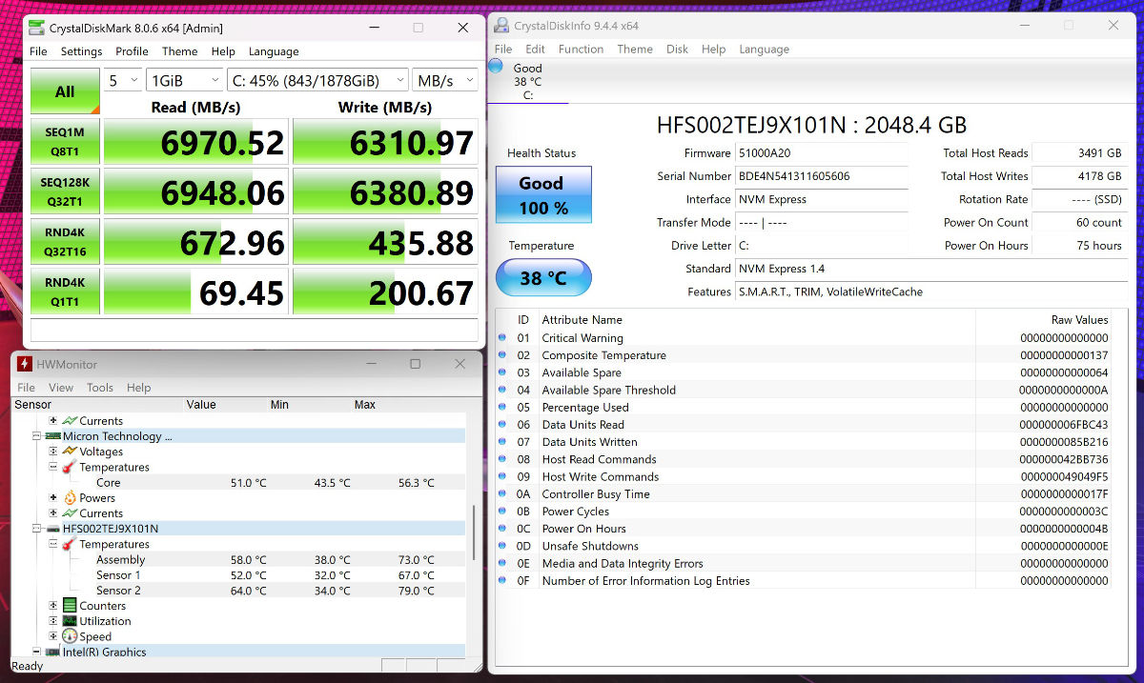Click status dot for Percentage Used attribute
1144x683 pixels.
[x=502, y=407]
